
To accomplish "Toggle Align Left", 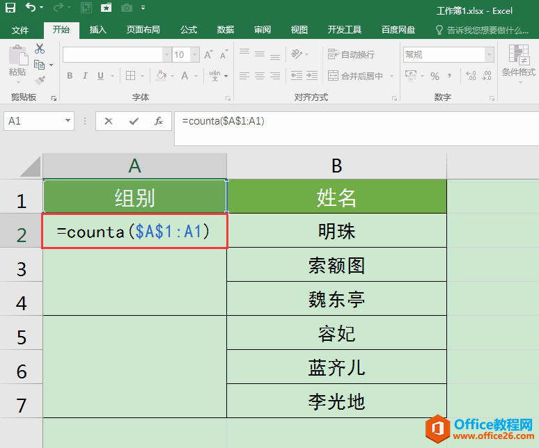I will (244, 76).
